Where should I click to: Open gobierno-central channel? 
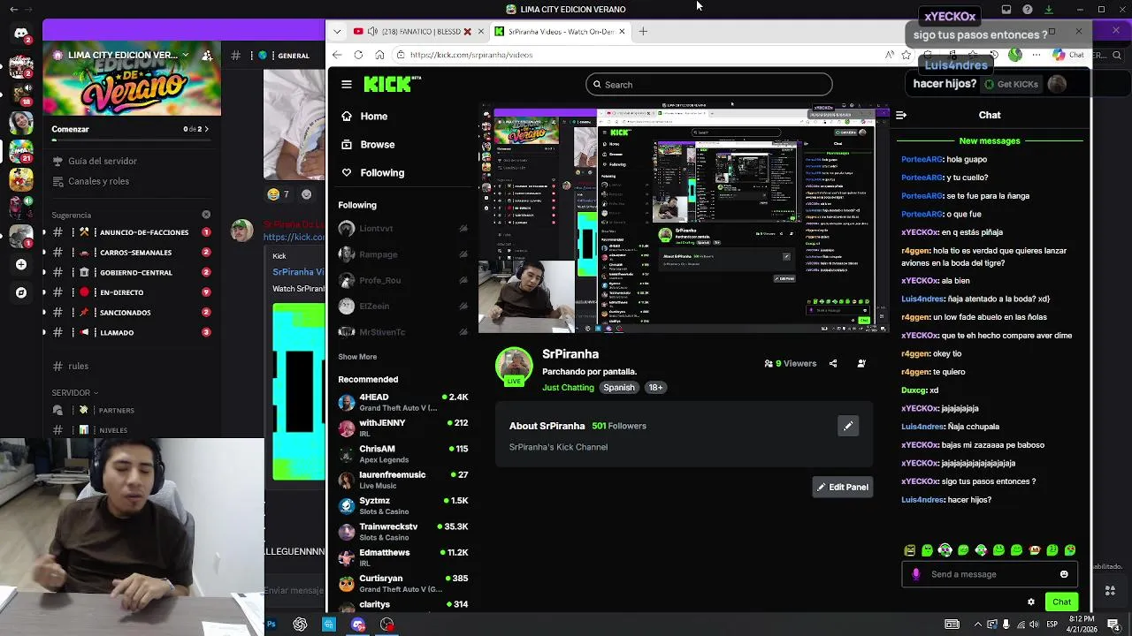click(131, 273)
